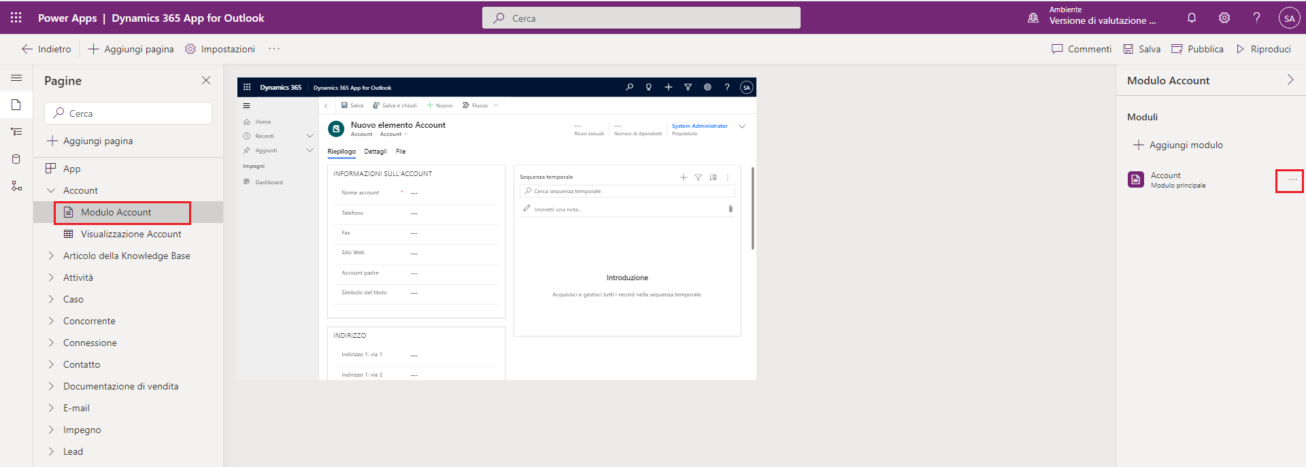This screenshot has width=1306, height=467.
Task: Click Aggiungi pagina in top toolbar
Action: coord(131,49)
